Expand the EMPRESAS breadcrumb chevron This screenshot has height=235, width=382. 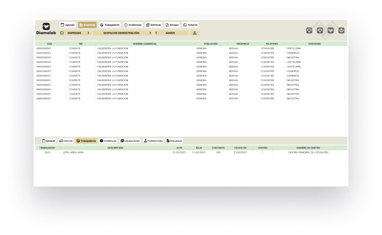point(89,33)
